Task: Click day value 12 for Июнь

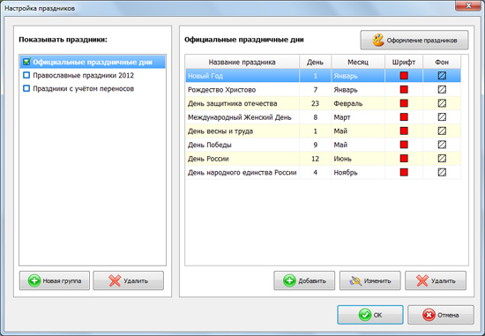Action: (315, 159)
